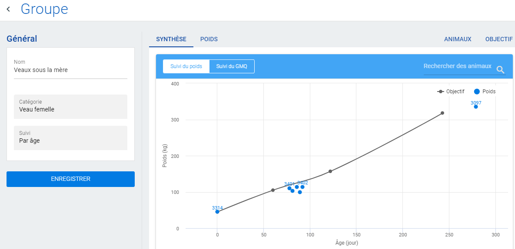Toggle the Objectif legend entry
The width and height of the screenshot is (515, 249).
450,92
